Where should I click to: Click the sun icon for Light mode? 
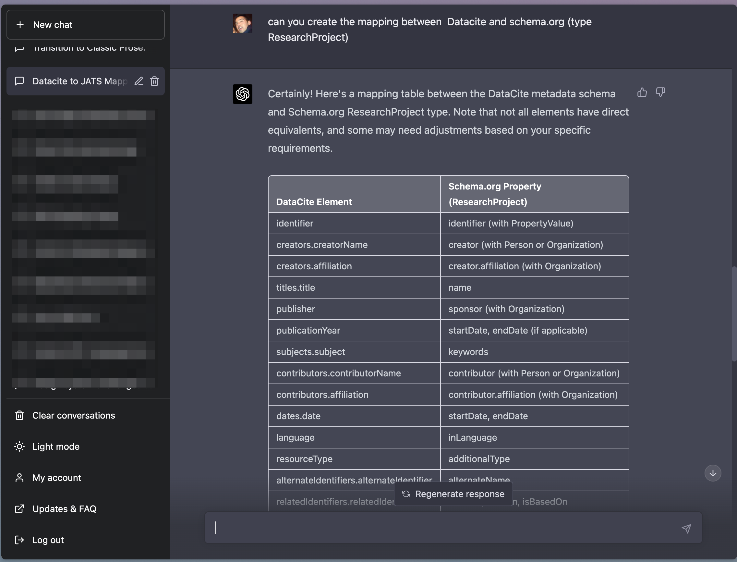click(x=19, y=446)
